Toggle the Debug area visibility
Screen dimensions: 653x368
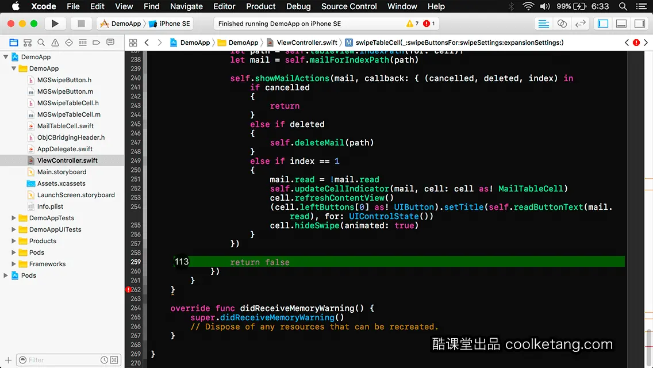click(621, 24)
